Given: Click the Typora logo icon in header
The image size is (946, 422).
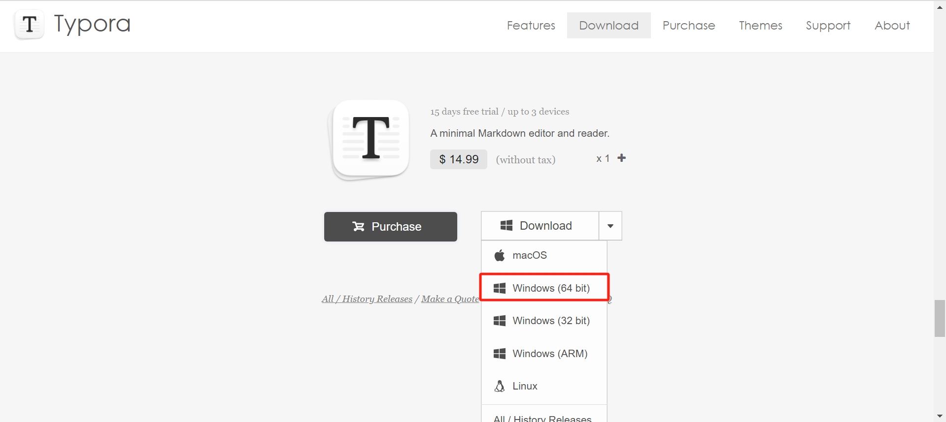Looking at the screenshot, I should coord(30,25).
